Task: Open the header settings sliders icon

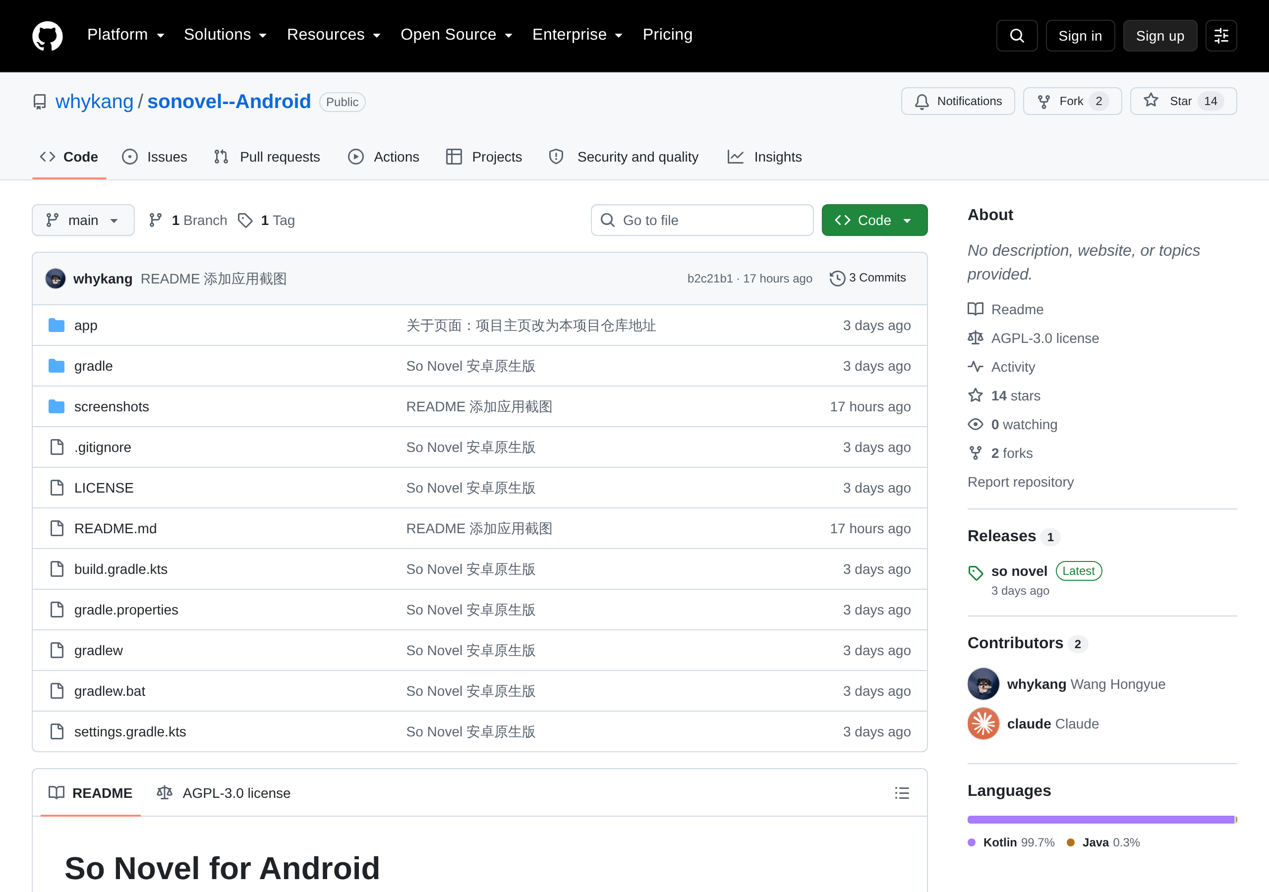Action: tap(1221, 36)
